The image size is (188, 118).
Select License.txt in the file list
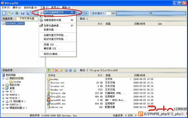(x=57, y=86)
